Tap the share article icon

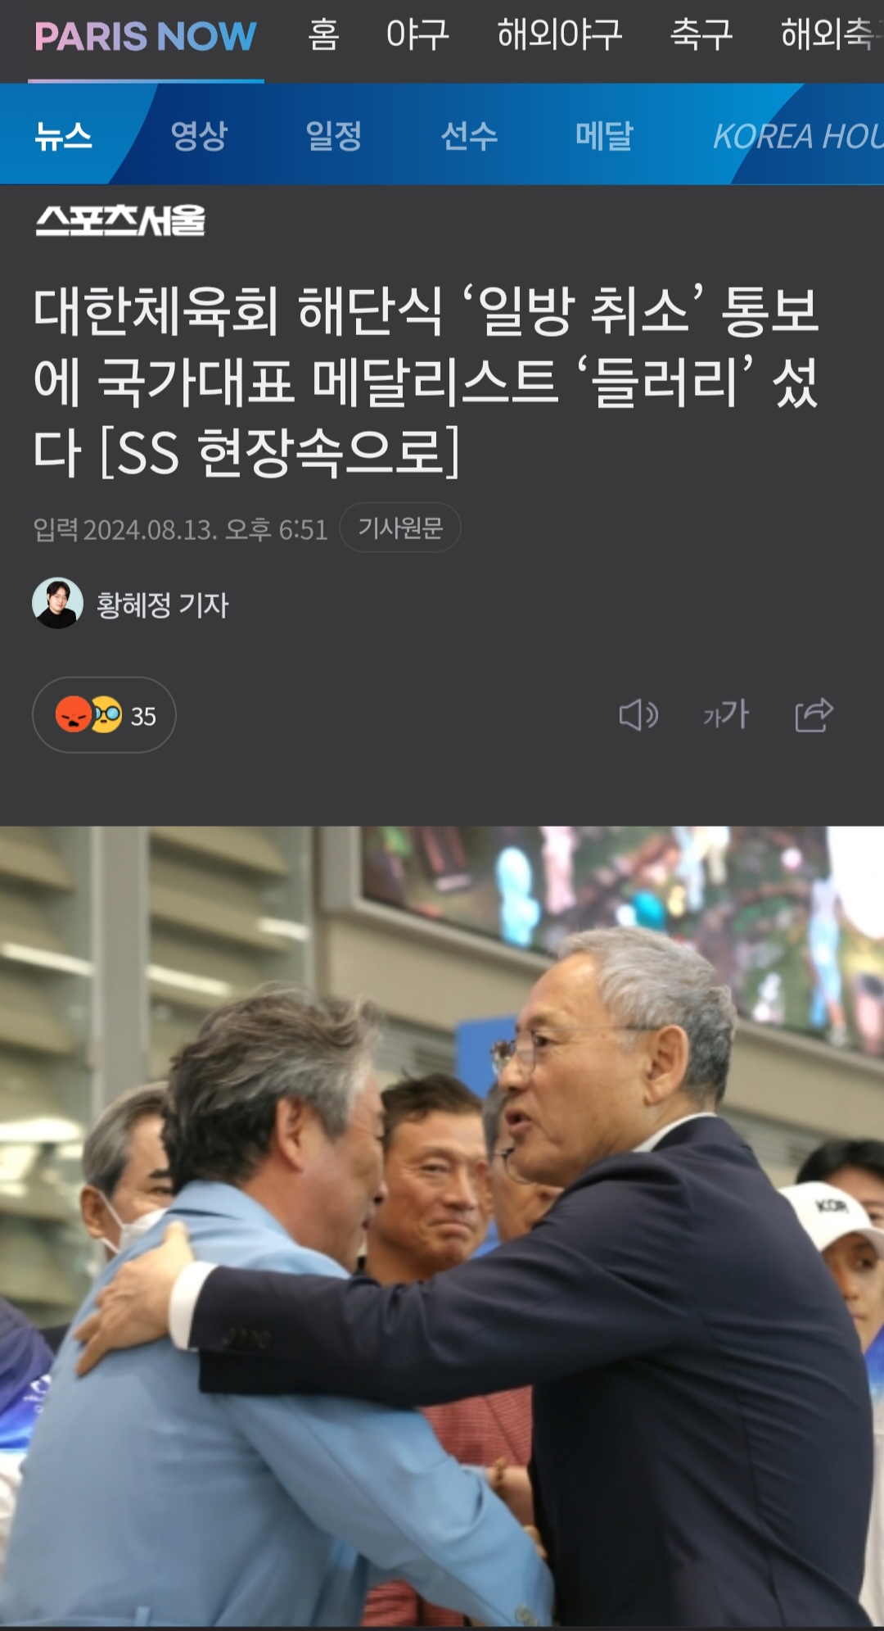pyautogui.click(x=814, y=715)
